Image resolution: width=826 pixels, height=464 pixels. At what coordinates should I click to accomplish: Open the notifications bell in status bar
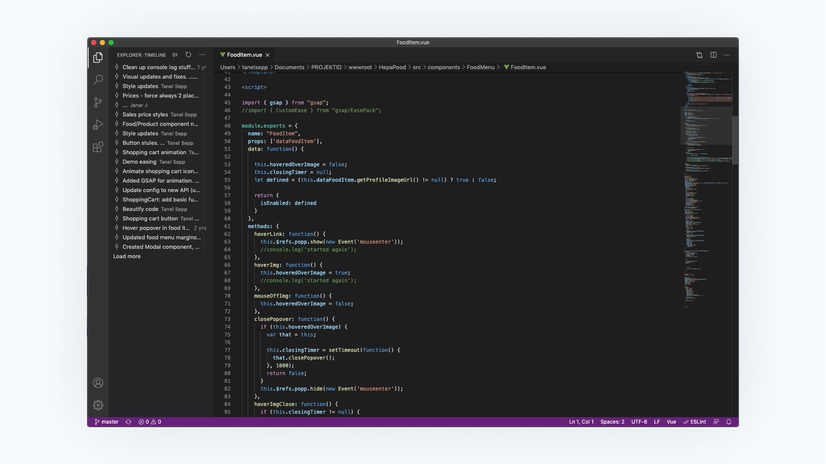pyautogui.click(x=729, y=422)
